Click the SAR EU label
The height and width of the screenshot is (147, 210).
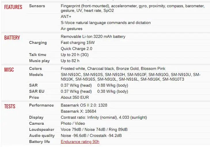click(37, 92)
